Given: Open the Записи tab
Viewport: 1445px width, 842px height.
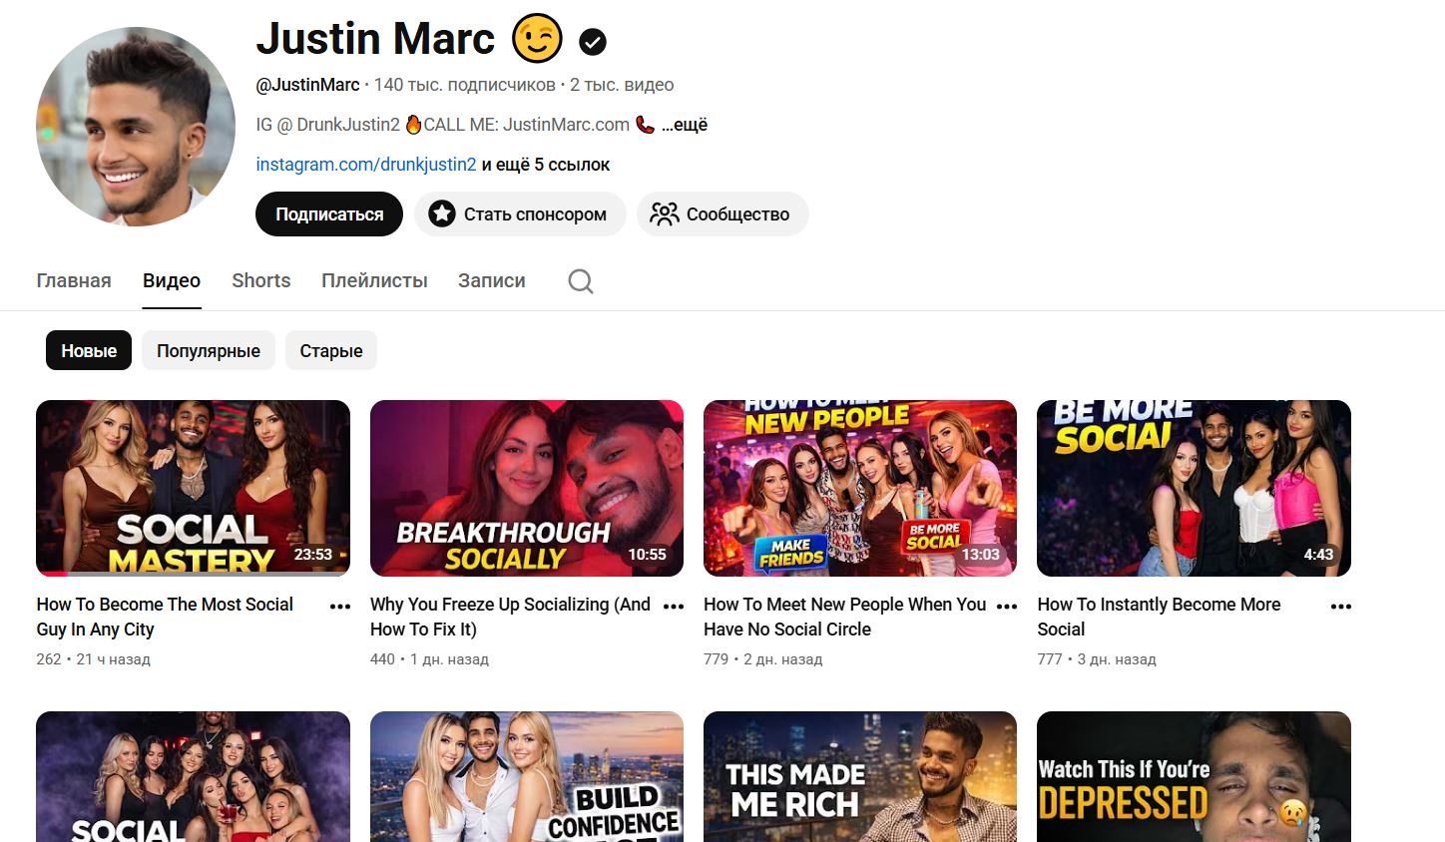Looking at the screenshot, I should [x=492, y=281].
